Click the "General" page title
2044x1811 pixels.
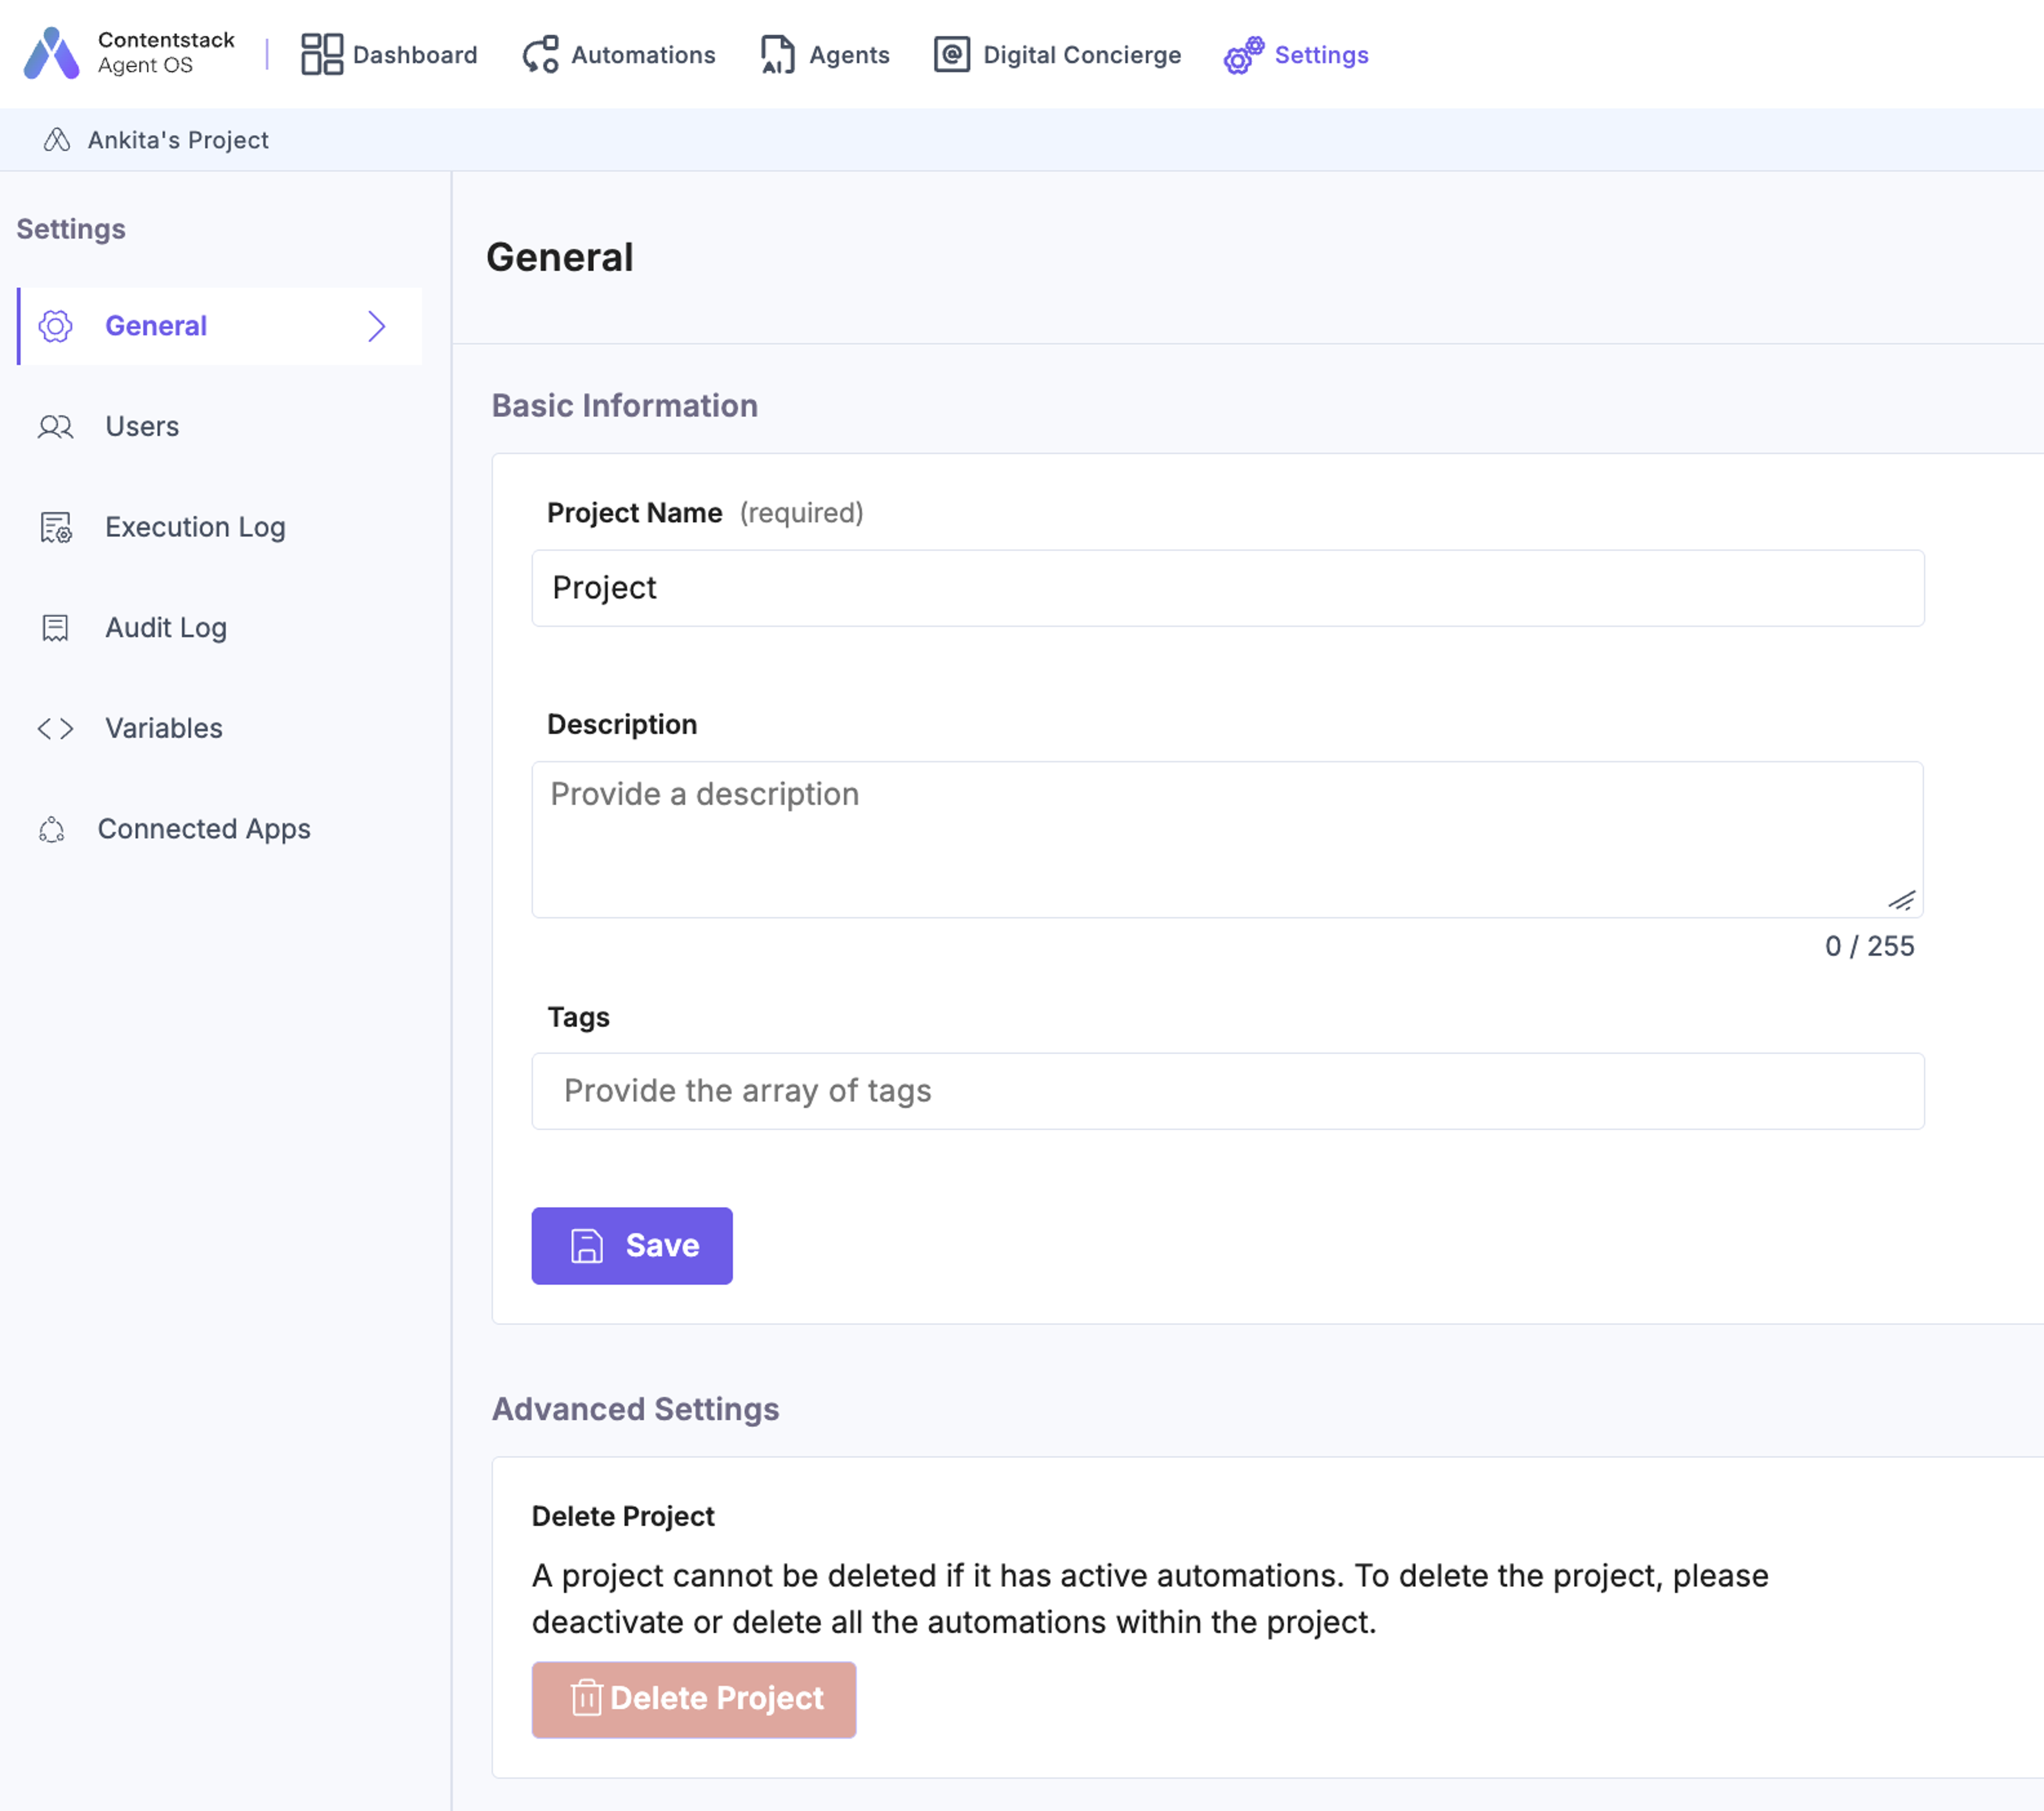(560, 257)
